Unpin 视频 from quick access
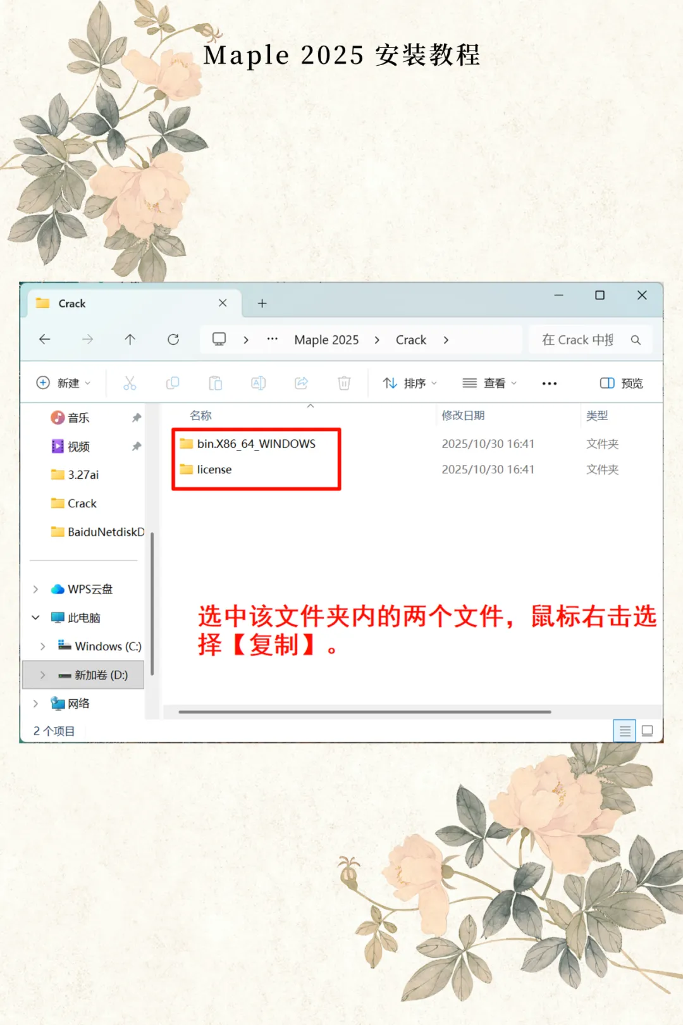The height and width of the screenshot is (1025, 683). [x=136, y=447]
